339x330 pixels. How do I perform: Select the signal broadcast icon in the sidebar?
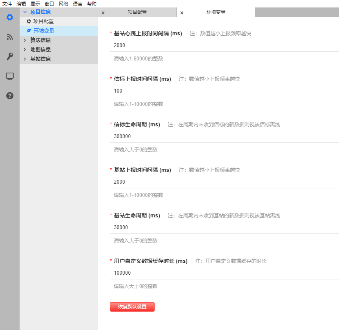(x=9, y=37)
